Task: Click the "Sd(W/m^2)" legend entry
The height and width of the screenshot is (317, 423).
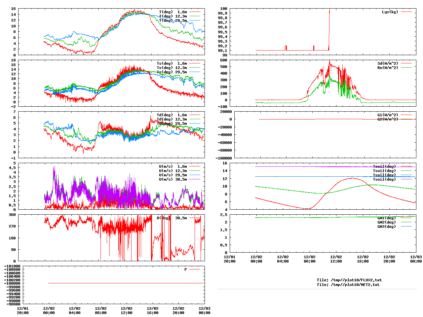Action: pos(388,63)
